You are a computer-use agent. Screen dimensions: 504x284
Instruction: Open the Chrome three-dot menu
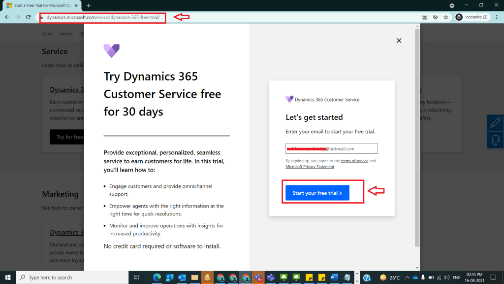coord(496,17)
